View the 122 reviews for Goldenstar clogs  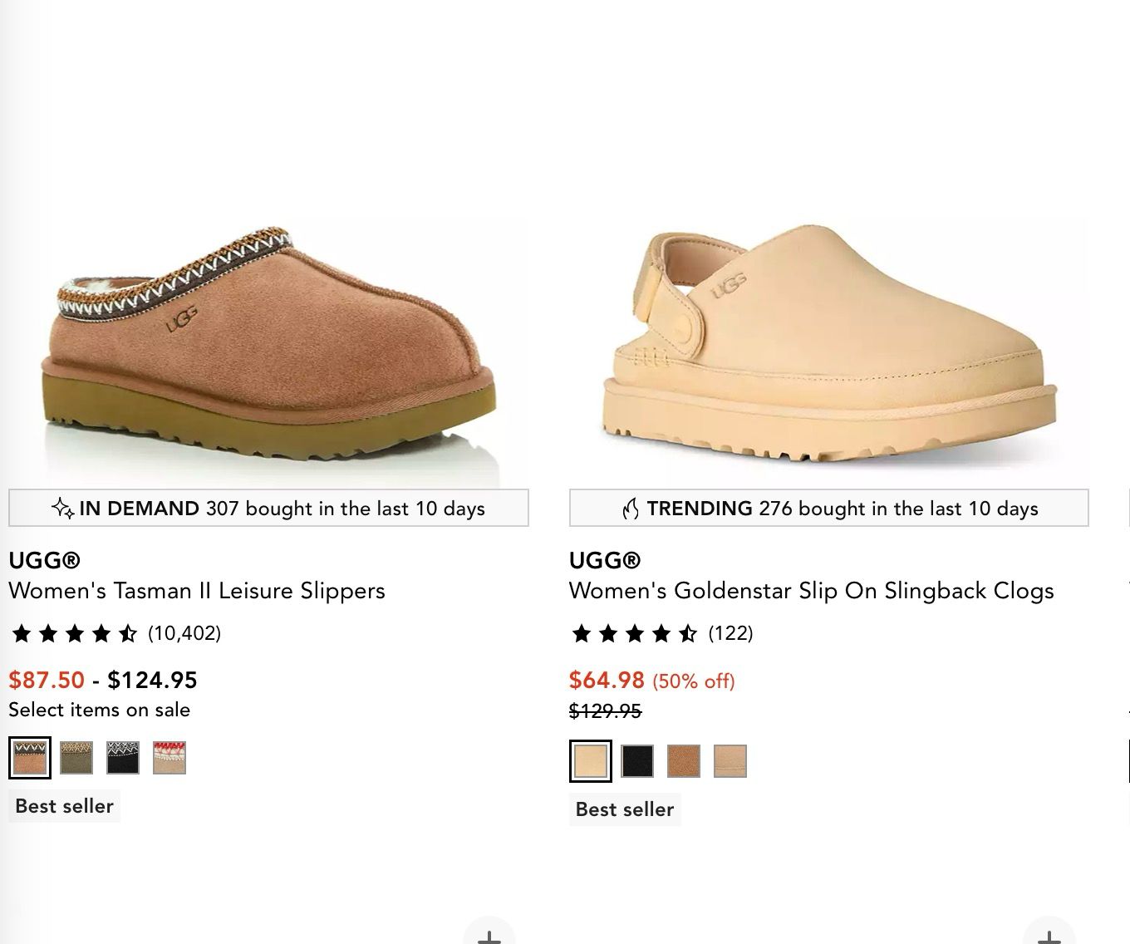pos(731,633)
